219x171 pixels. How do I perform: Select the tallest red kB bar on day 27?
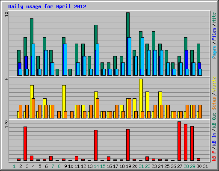(x=179, y=141)
